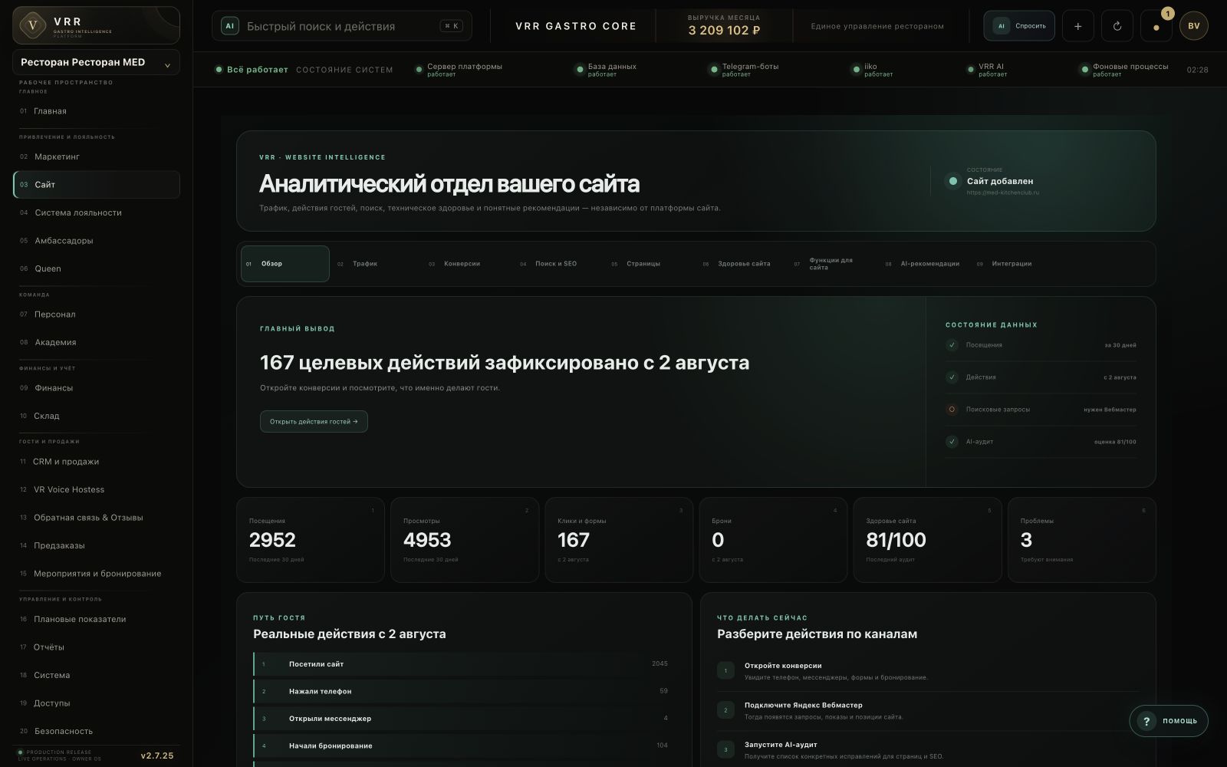Open Академия in the sidebar
This screenshot has width=1227, height=767.
point(96,342)
